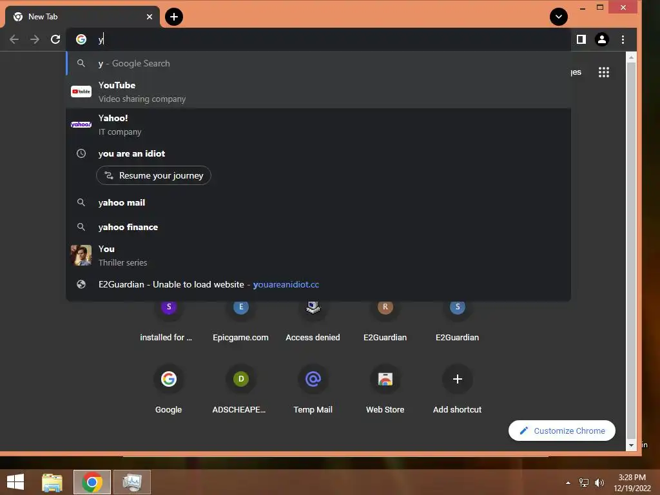Screen dimensions: 660x495
Task: Click the page scrollbar up arrow
Action: point(631,57)
